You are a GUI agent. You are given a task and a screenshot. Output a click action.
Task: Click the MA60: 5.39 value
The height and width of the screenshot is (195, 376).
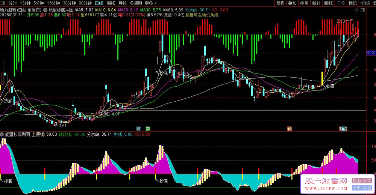pos(173,10)
